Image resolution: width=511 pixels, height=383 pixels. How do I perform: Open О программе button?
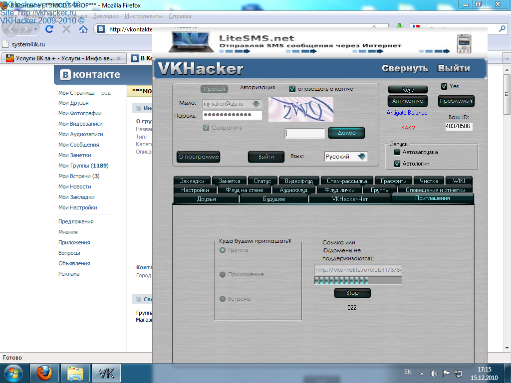click(198, 157)
